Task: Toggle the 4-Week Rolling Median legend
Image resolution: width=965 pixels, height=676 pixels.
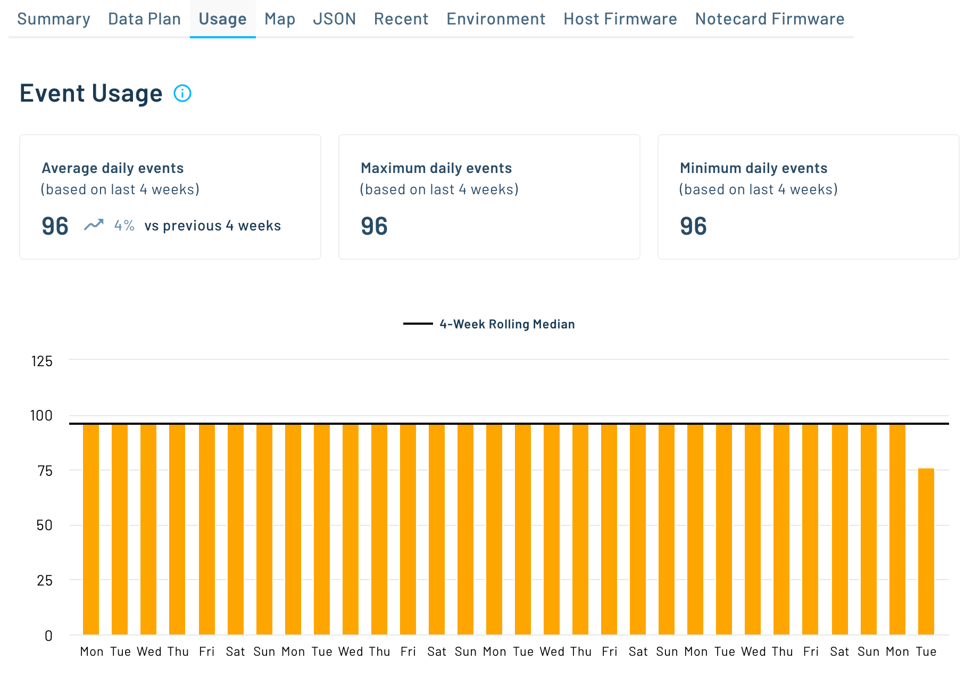Action: [x=489, y=324]
